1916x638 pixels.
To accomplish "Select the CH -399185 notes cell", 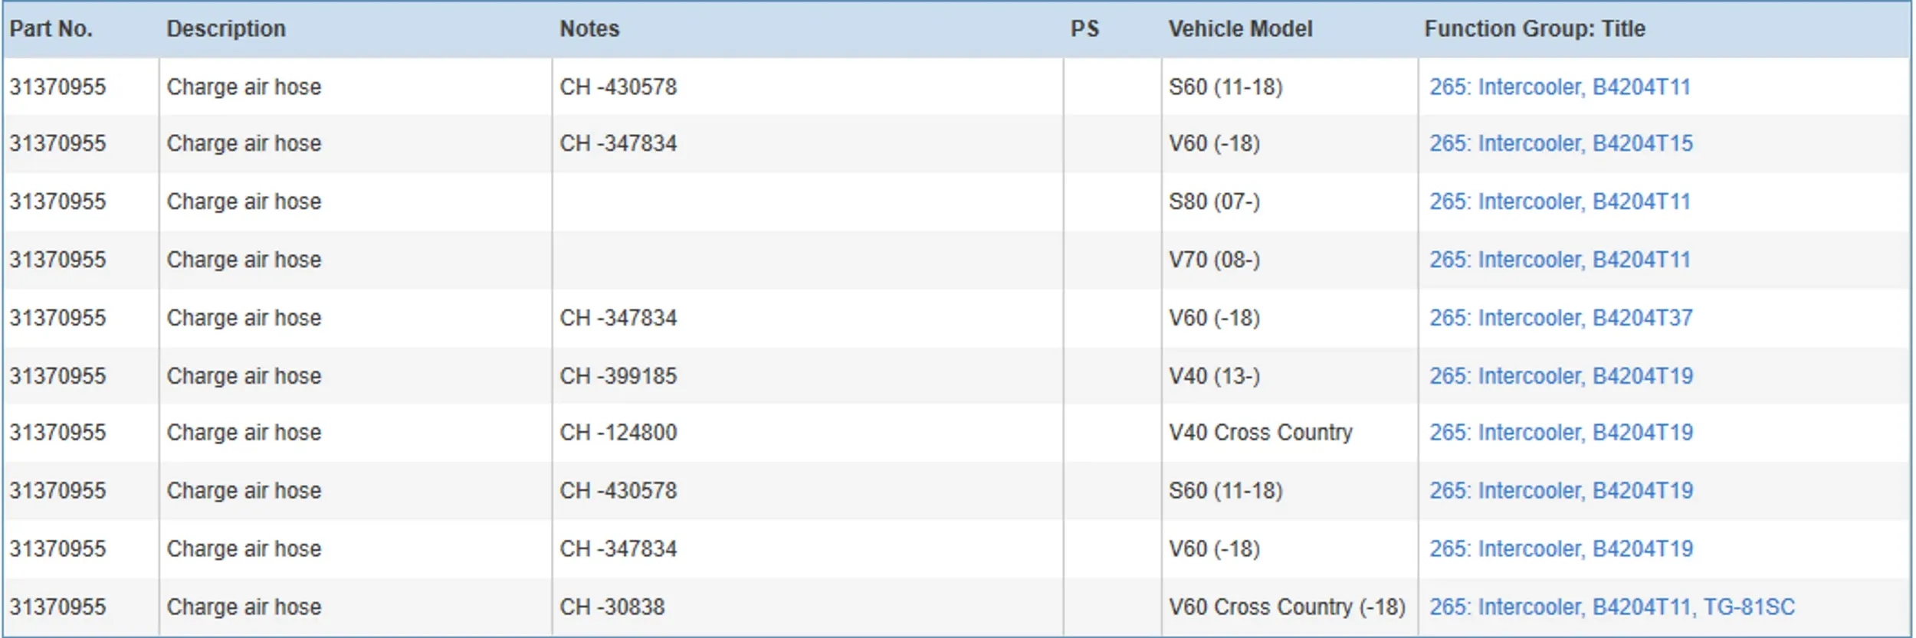I will (618, 377).
